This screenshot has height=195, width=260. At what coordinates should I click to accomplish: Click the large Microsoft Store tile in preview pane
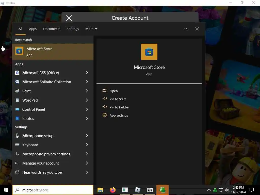(149, 52)
